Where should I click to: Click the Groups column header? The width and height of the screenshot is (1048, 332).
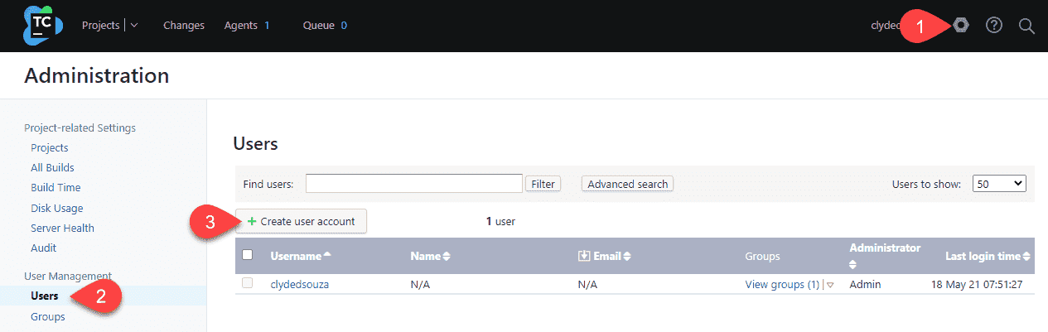coord(762,257)
